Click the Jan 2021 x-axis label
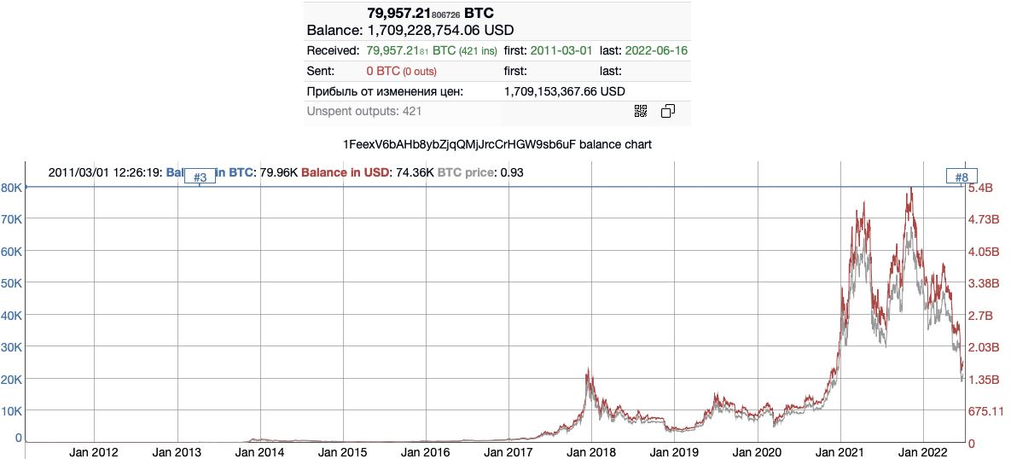This screenshot has width=1011, height=459. (x=840, y=452)
